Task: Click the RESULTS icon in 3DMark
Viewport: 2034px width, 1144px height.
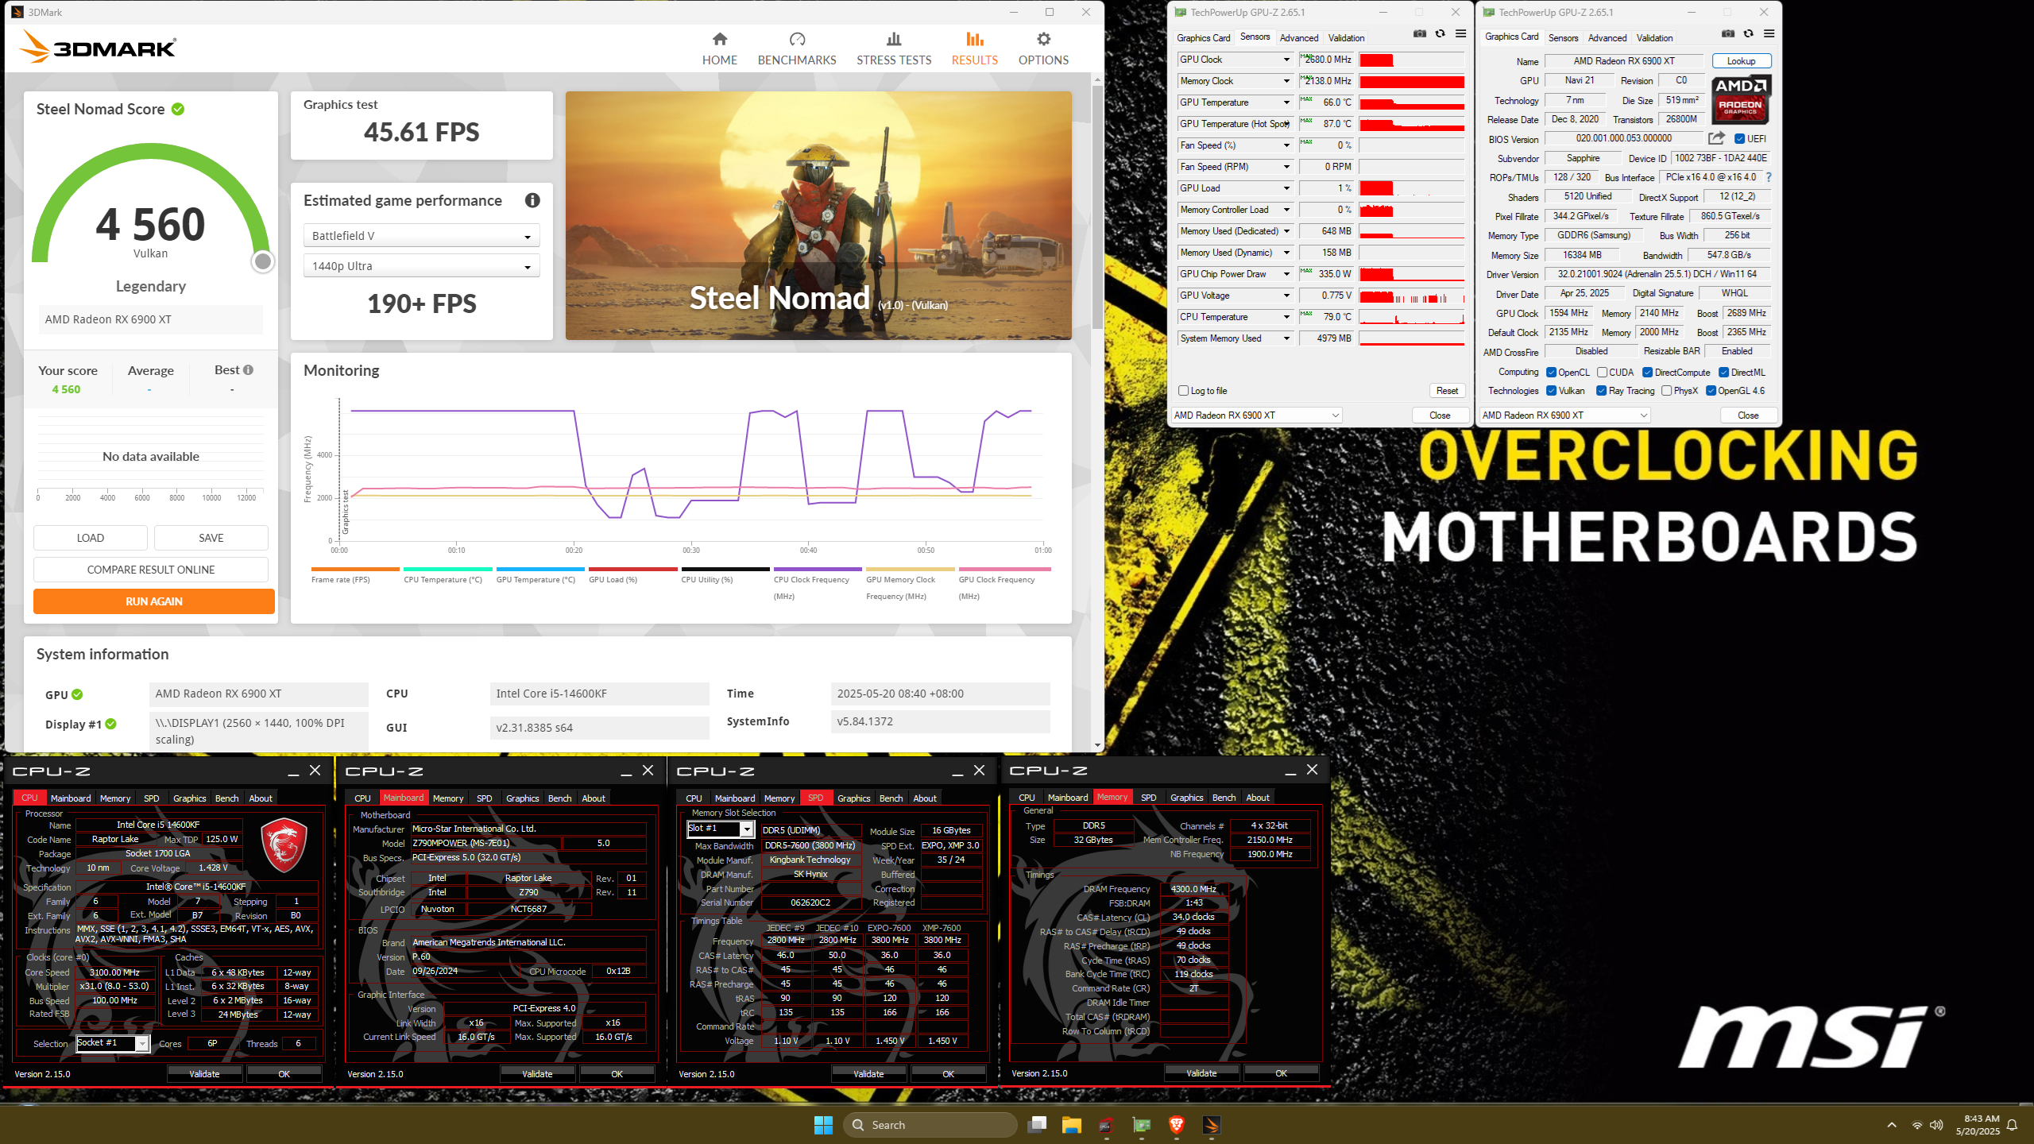Action: [x=975, y=39]
